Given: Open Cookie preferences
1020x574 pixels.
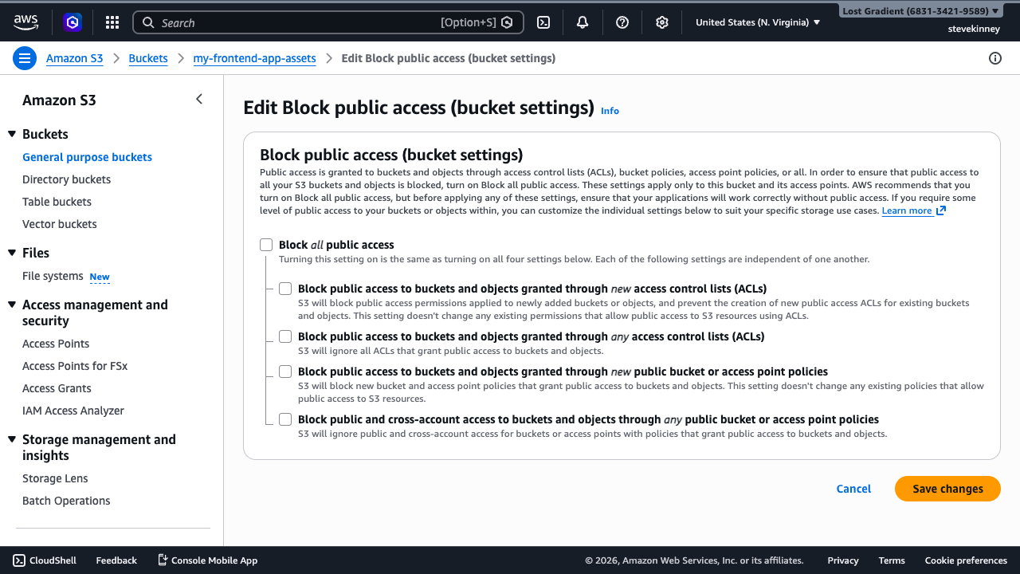Looking at the screenshot, I should 966,560.
